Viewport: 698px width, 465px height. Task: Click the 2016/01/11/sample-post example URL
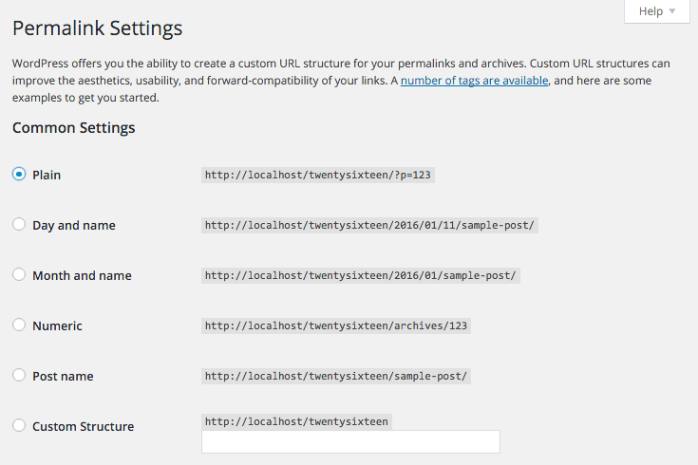(x=369, y=225)
